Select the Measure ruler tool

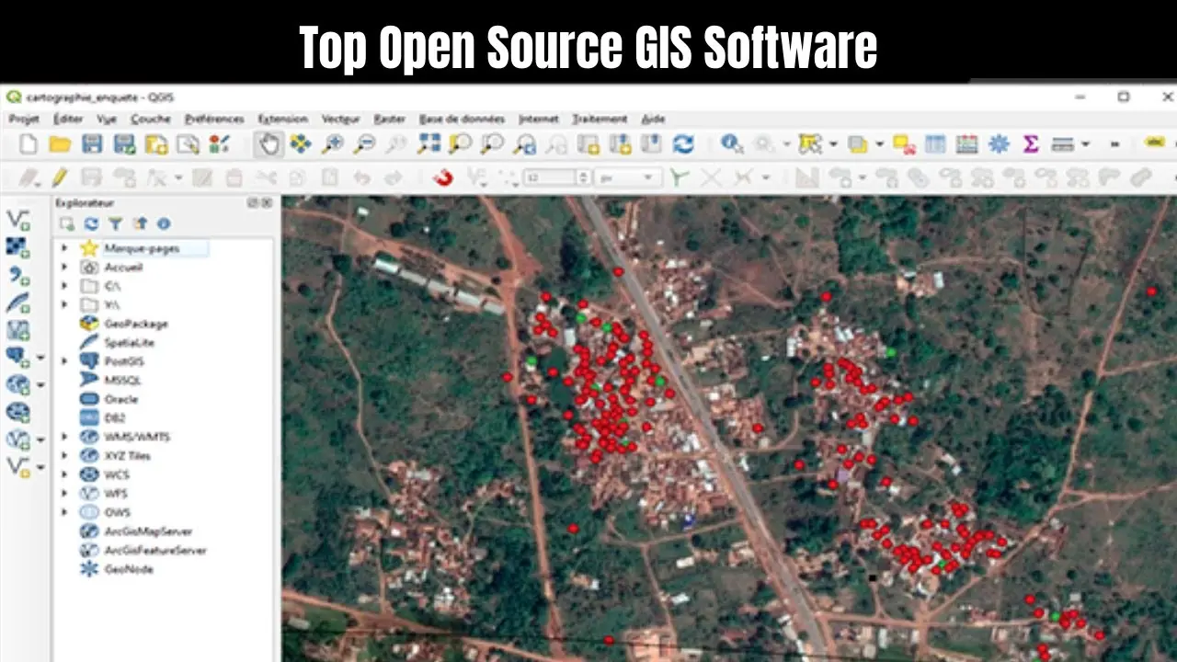pos(1062,143)
